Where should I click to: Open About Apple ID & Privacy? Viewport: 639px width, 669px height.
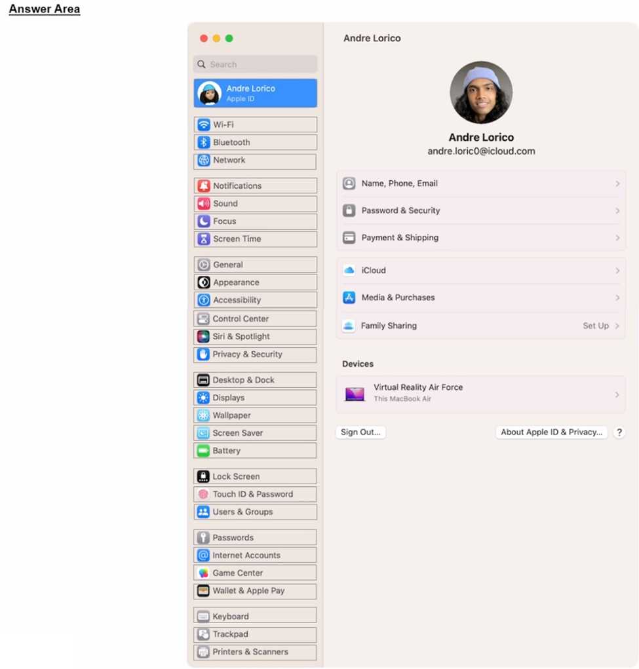(x=551, y=432)
